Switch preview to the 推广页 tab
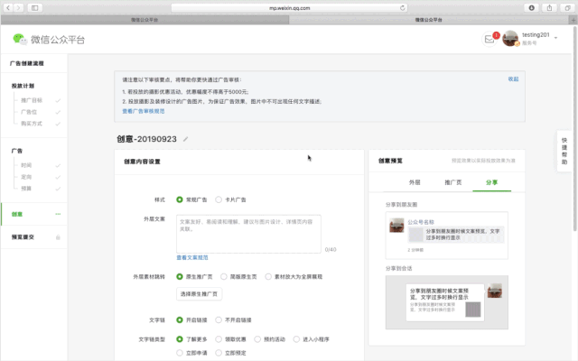578x361 pixels. 453,182
